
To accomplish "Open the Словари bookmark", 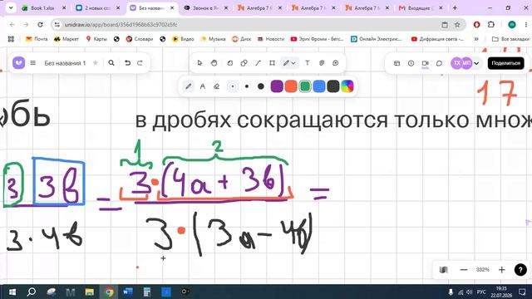I will pyautogui.click(x=139, y=39).
